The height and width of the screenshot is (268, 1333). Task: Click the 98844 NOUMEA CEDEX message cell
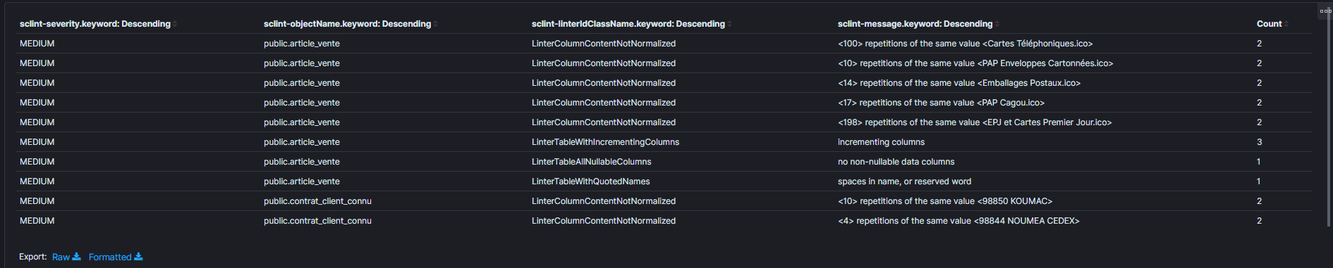[x=958, y=221]
